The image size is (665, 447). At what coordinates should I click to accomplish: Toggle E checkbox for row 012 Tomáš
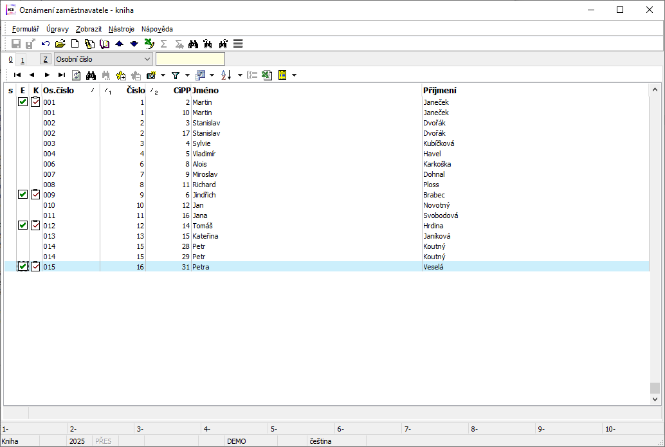[x=23, y=225]
